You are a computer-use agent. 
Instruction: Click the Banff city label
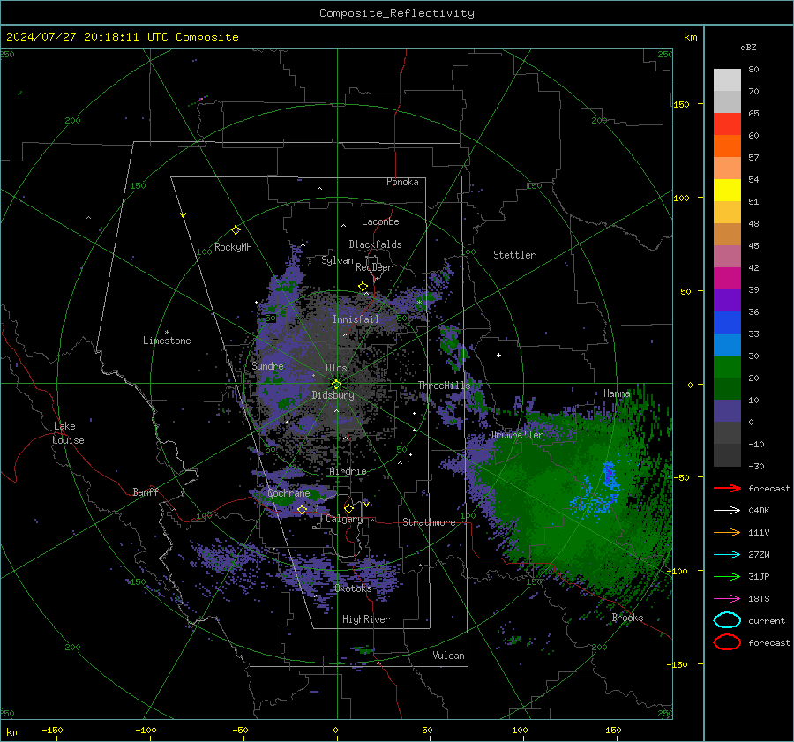click(146, 491)
